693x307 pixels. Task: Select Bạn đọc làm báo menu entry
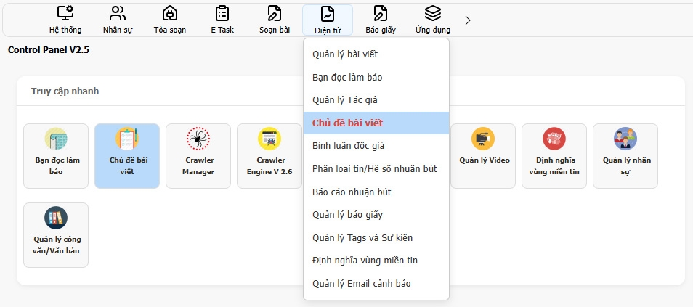[376, 78]
